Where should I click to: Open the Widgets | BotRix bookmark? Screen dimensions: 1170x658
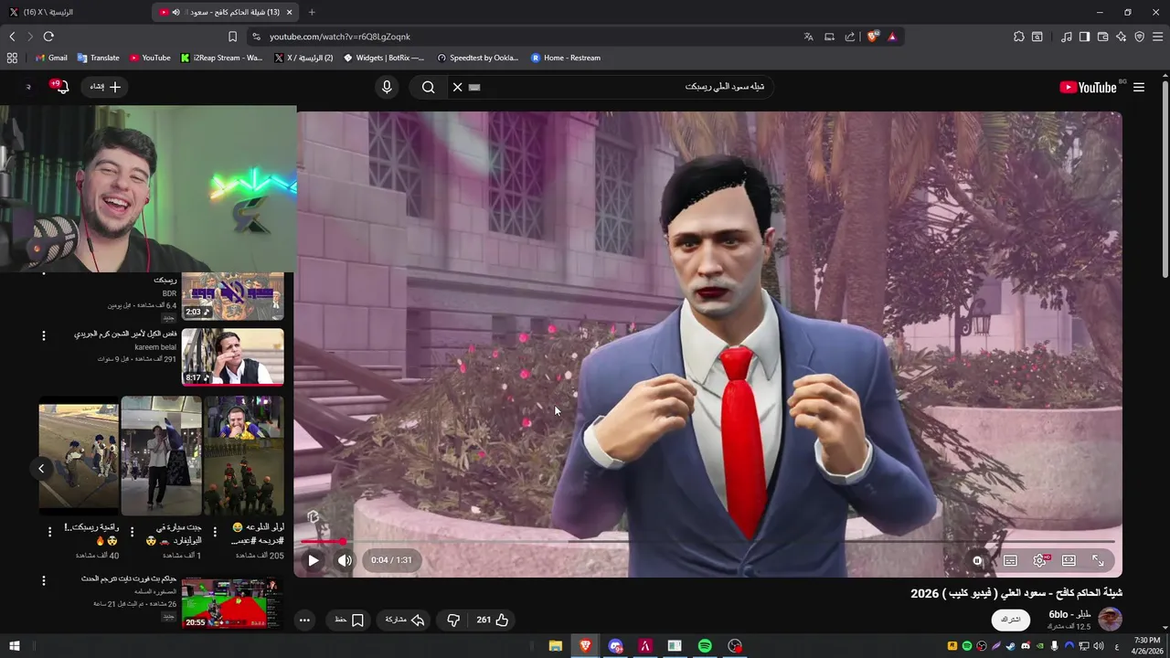point(384,58)
